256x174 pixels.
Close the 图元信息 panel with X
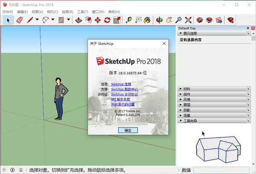(x=248, y=33)
